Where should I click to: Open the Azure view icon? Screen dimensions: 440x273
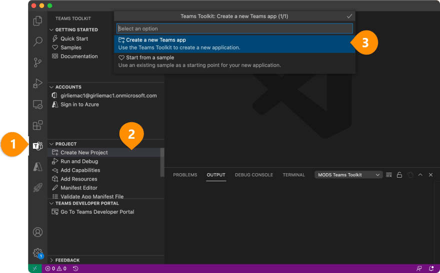(37, 167)
